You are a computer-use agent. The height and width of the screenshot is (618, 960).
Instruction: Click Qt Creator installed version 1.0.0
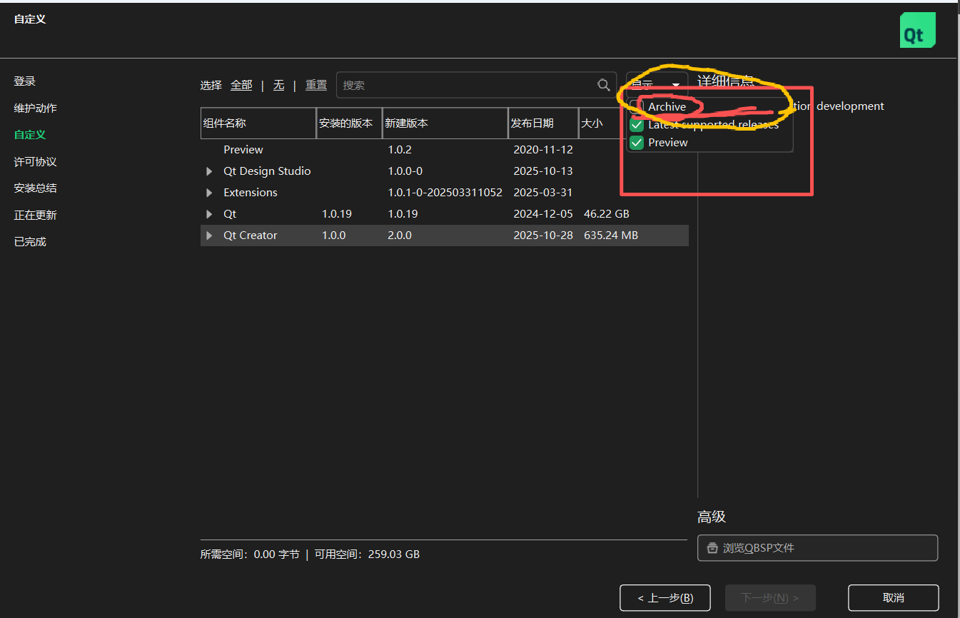334,235
